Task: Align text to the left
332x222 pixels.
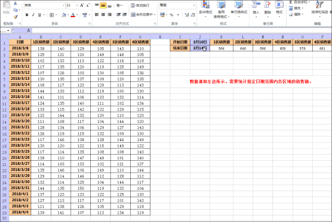Action: click(x=97, y=15)
